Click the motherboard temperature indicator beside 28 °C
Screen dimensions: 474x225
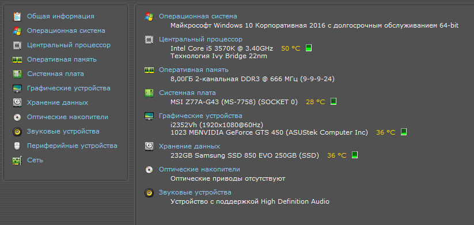(x=333, y=101)
